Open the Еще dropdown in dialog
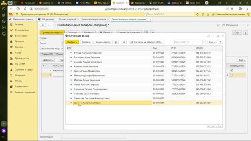The width and height of the screenshot is (251, 141). click(x=212, y=42)
